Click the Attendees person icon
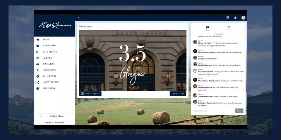 click(x=38, y=70)
